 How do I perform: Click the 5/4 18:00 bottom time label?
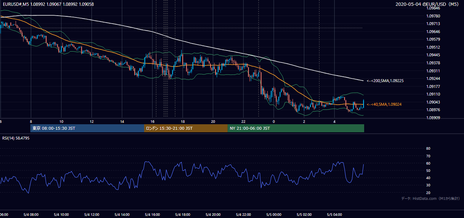tap(183, 215)
